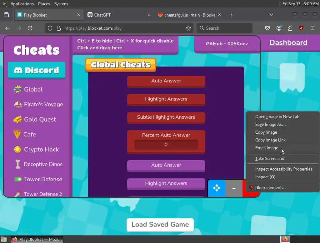This screenshot has width=320, height=243.
Task: Open Cafe cheats category
Action: pyautogui.click(x=25, y=134)
